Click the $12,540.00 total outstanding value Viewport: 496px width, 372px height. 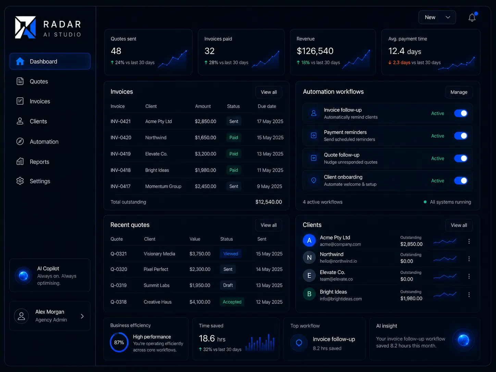click(x=269, y=202)
